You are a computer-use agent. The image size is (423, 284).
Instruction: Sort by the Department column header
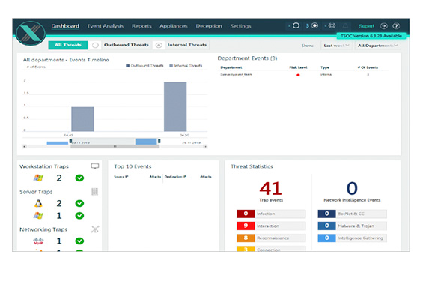(x=231, y=67)
